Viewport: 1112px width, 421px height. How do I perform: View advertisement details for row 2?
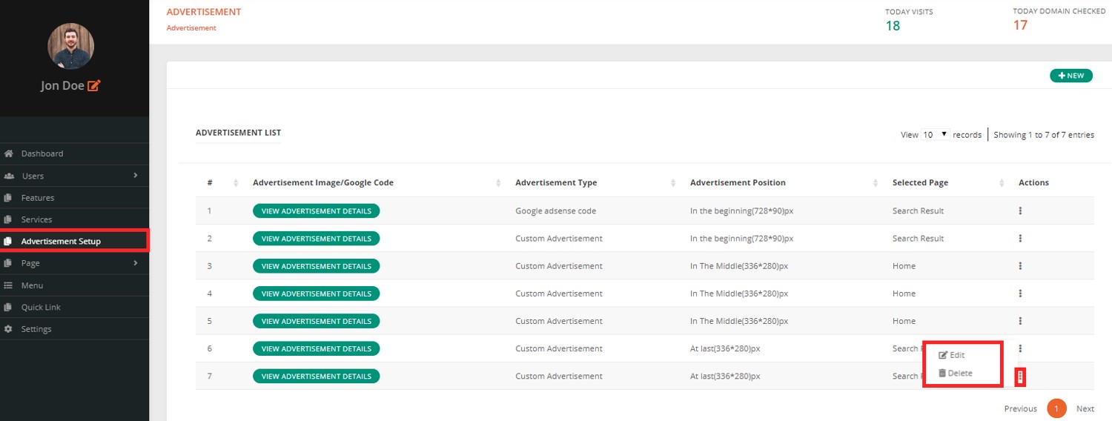tap(316, 239)
